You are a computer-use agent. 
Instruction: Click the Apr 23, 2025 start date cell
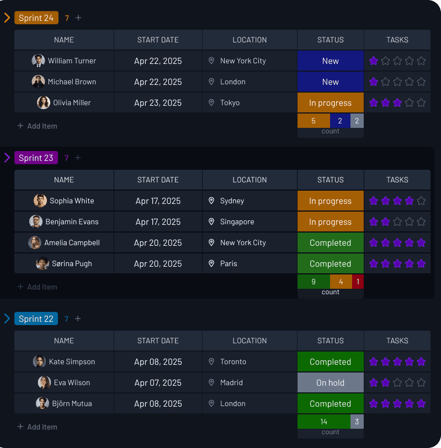tap(158, 102)
